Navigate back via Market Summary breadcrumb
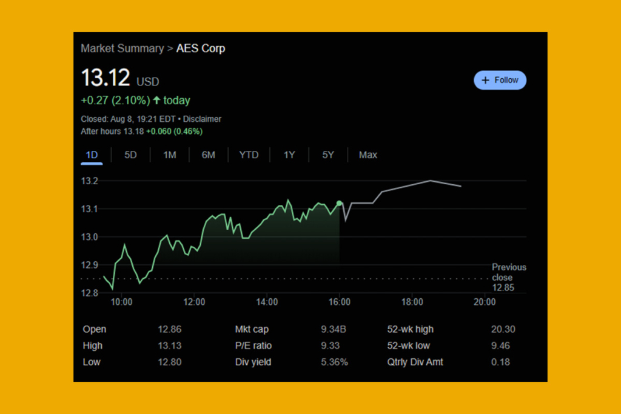The width and height of the screenshot is (621, 414). click(122, 48)
